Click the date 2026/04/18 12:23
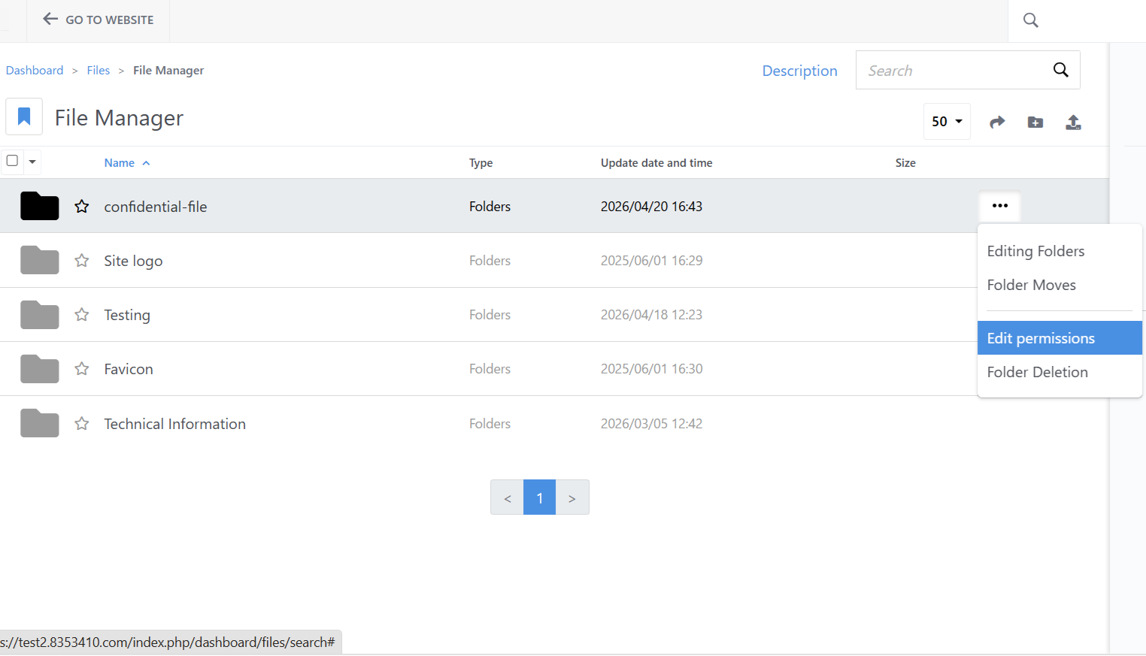The width and height of the screenshot is (1146, 656). pos(651,315)
